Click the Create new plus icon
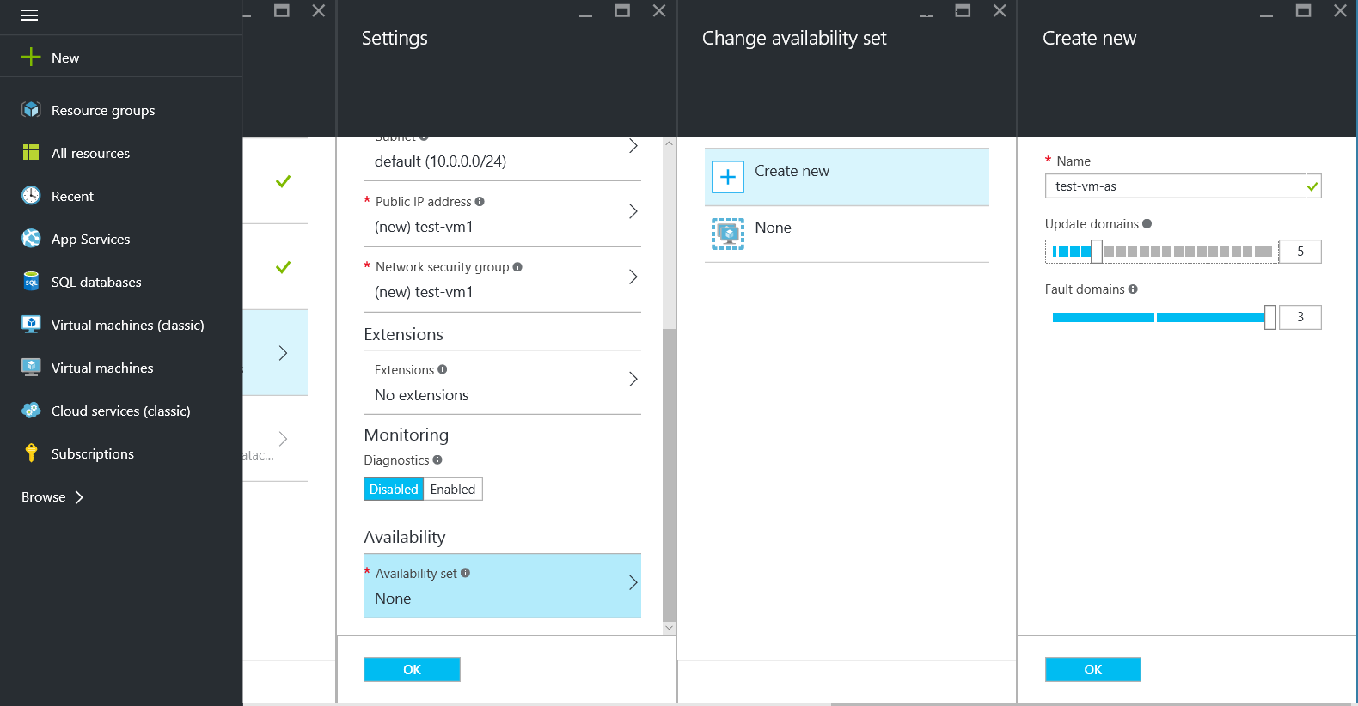The image size is (1358, 706). (728, 177)
